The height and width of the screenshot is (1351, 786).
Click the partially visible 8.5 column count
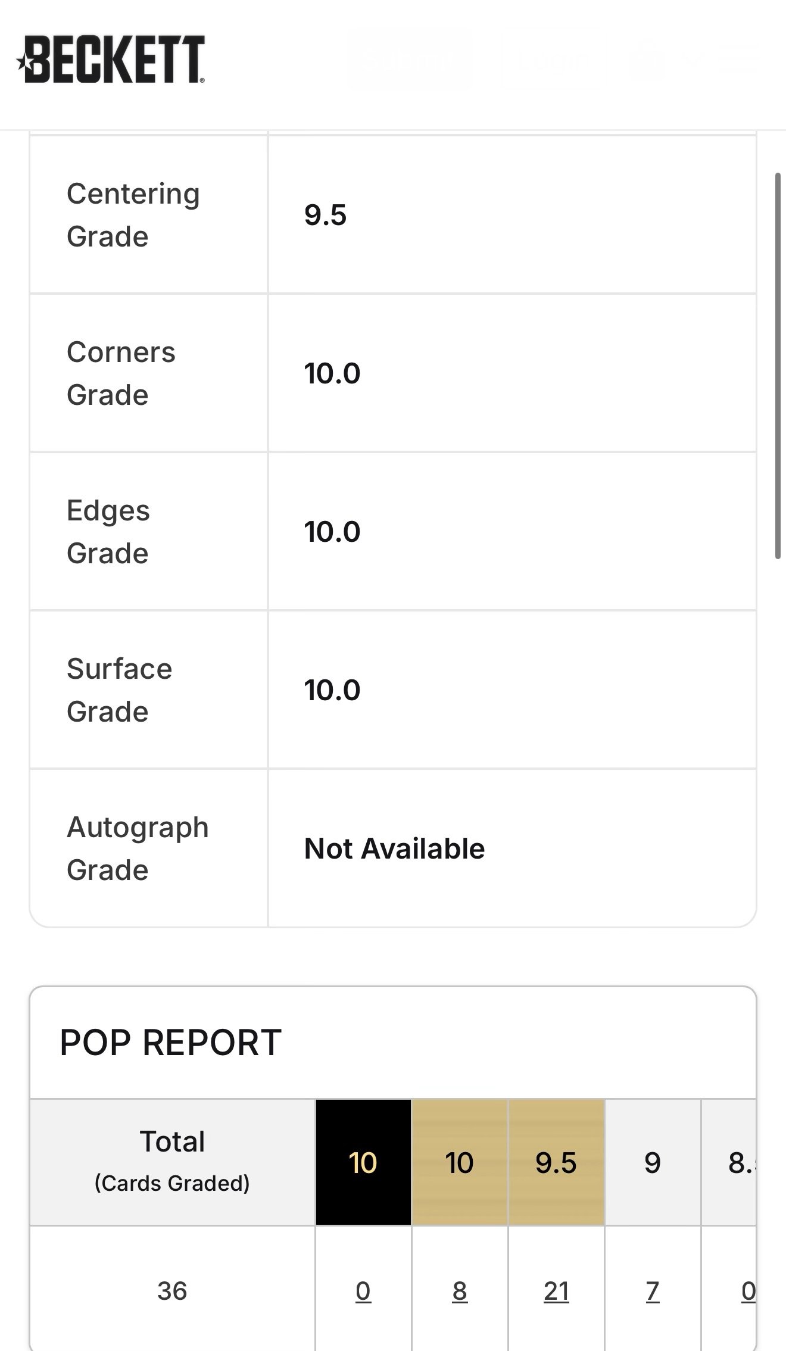[x=747, y=1291]
